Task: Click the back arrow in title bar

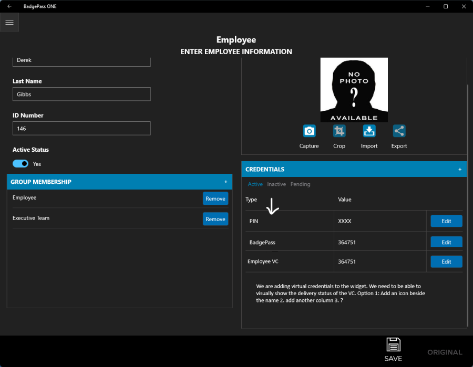Action: (x=9, y=6)
